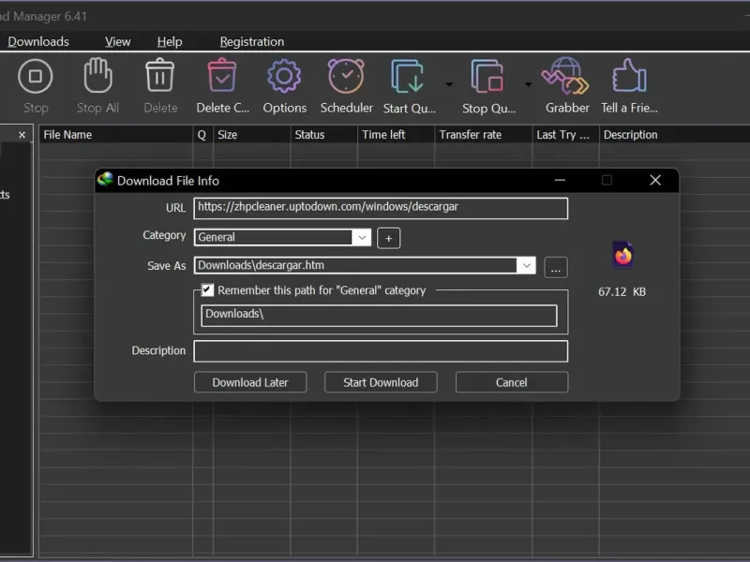
Task: Open the Registration menu
Action: click(x=252, y=41)
